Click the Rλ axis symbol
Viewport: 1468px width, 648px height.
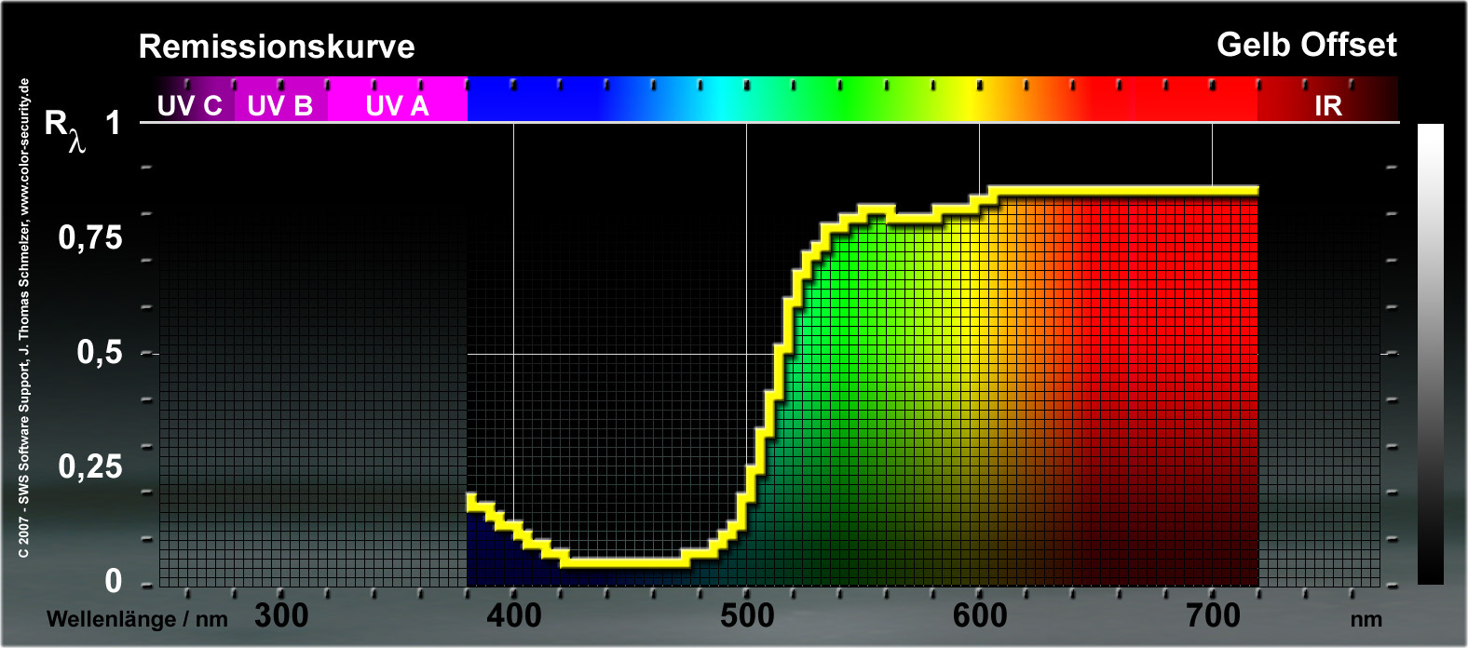[65, 128]
